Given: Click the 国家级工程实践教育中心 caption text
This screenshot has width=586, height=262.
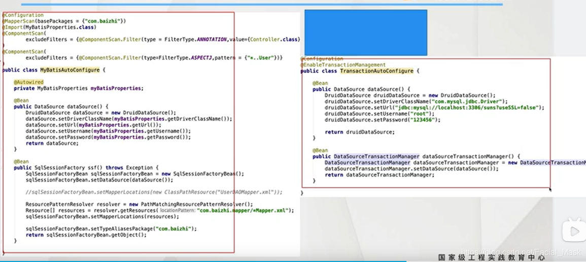Looking at the screenshot, I should pos(492,258).
